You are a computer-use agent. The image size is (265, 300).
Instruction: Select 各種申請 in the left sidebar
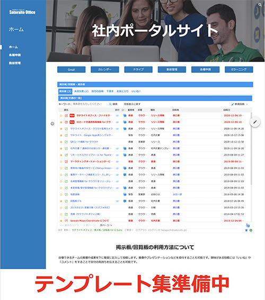coord(15,55)
